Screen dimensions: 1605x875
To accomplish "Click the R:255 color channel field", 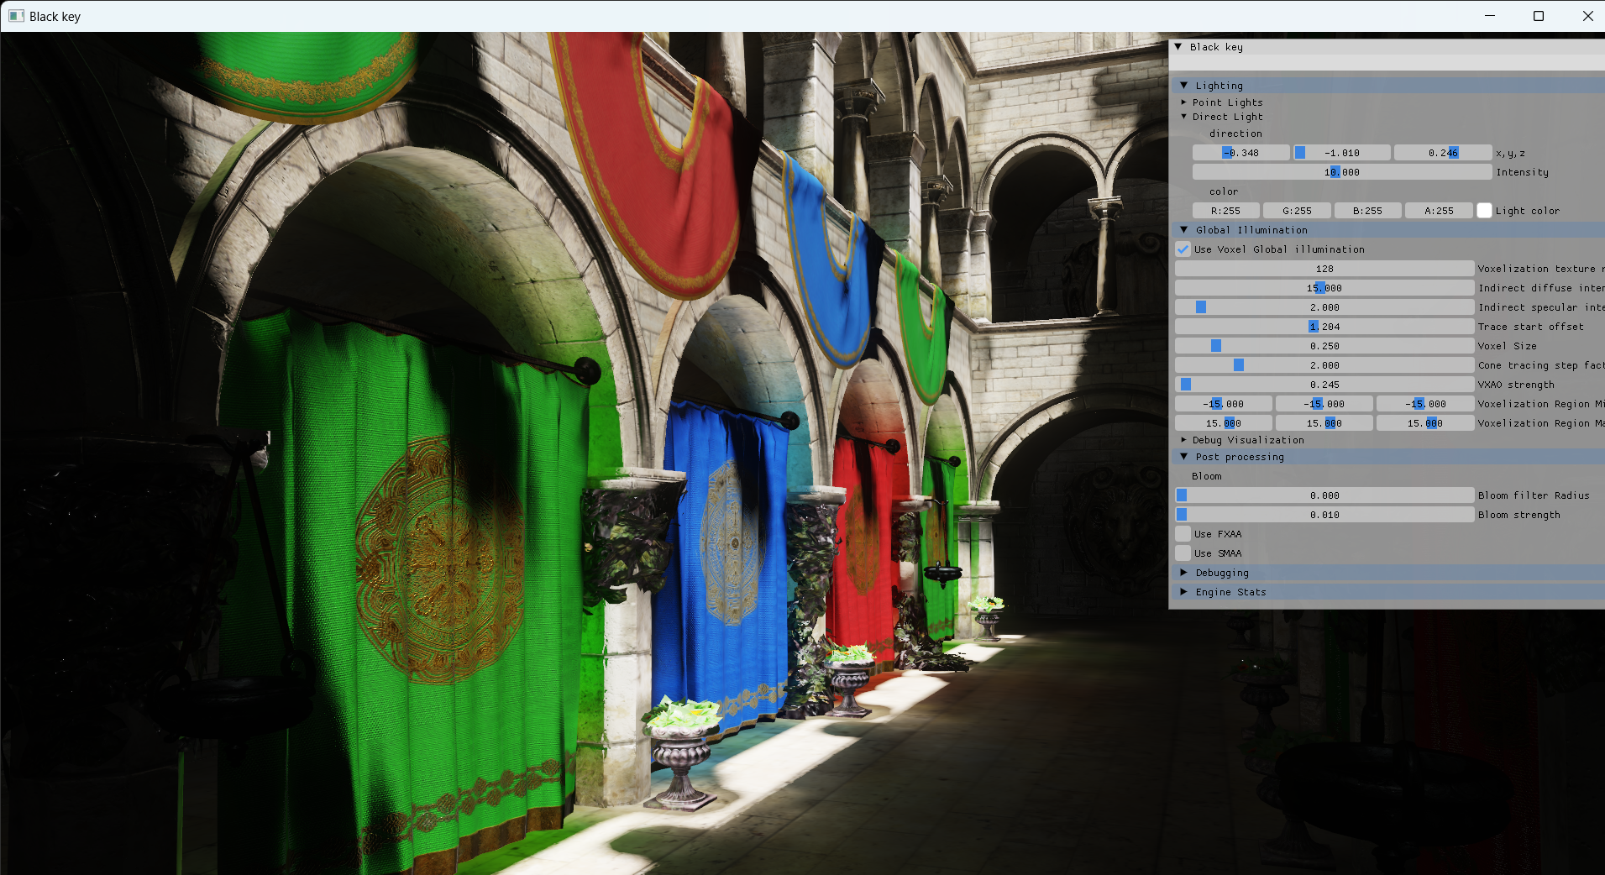I will coord(1225,211).
